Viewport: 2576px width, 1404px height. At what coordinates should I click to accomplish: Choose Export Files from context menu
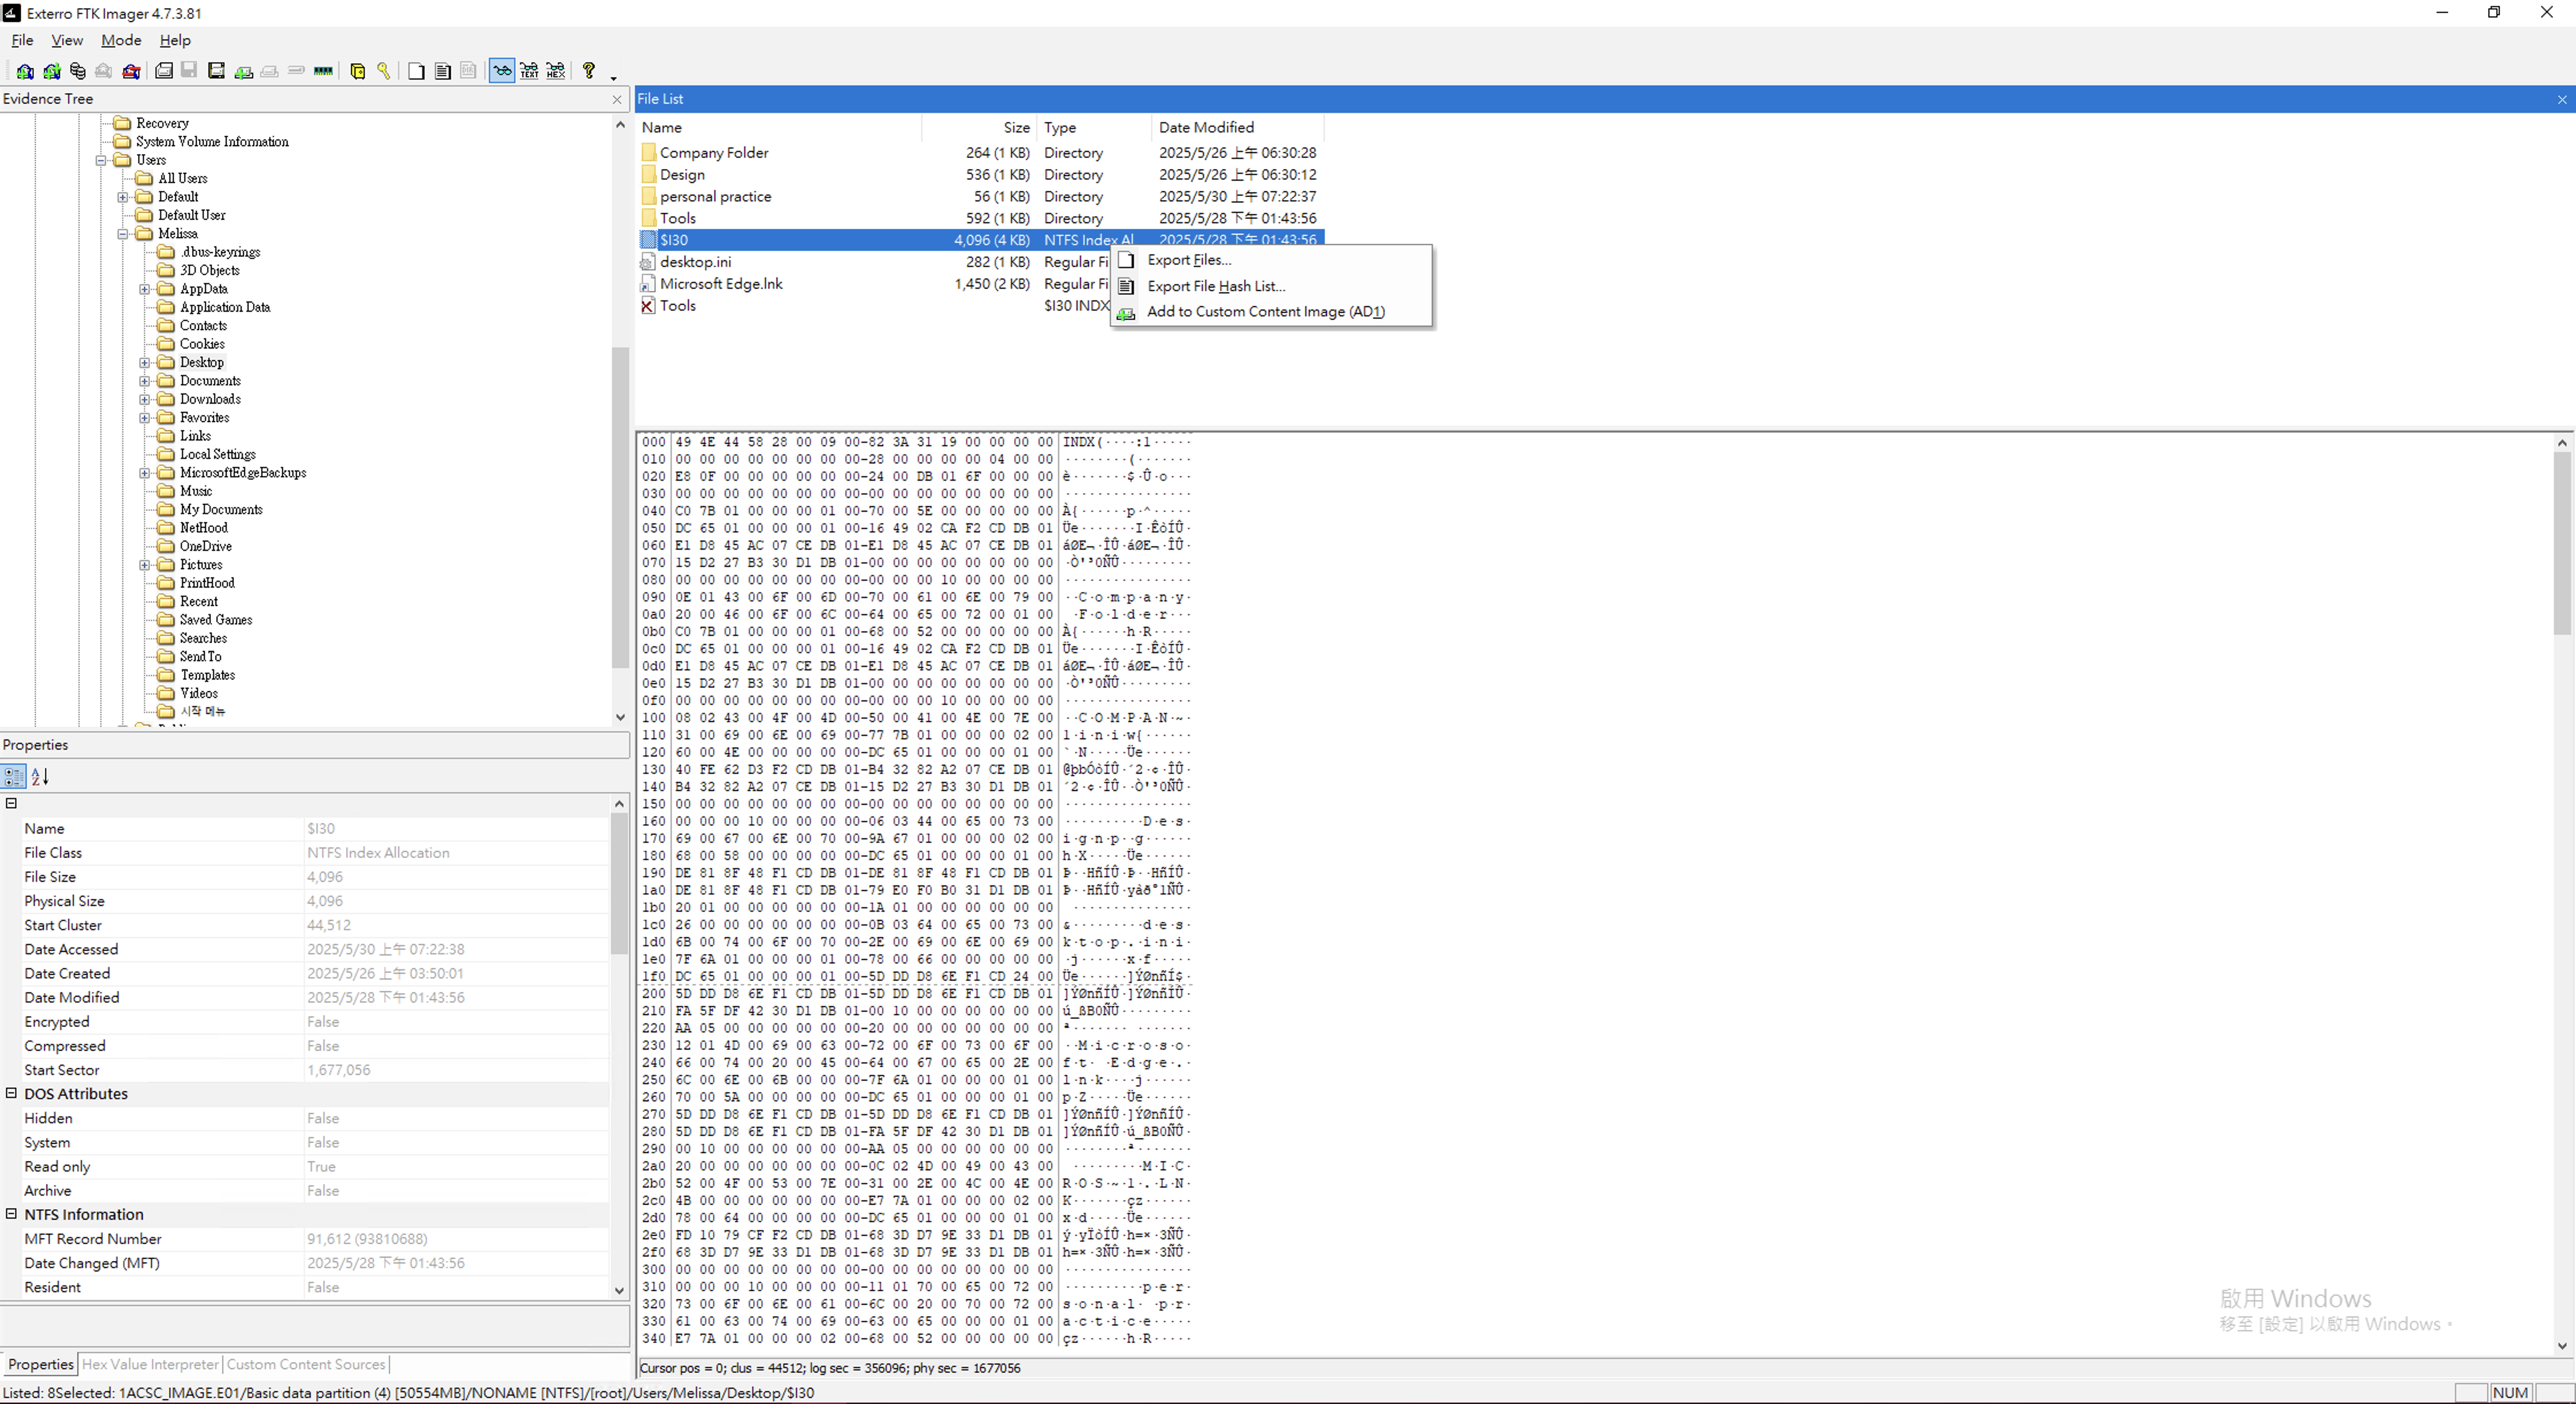(x=1189, y=260)
